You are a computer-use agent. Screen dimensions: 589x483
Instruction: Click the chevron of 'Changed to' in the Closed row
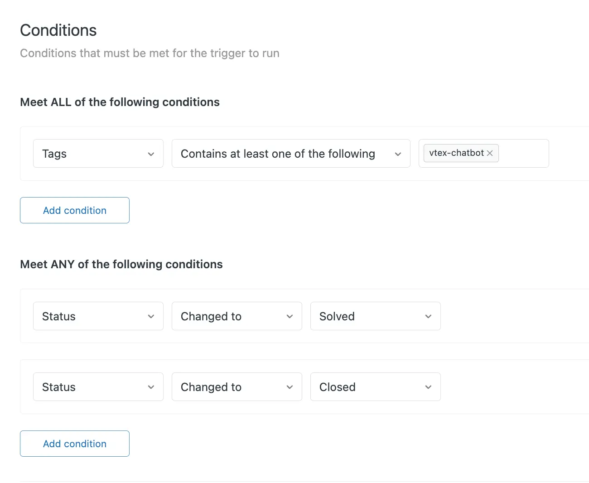(290, 387)
